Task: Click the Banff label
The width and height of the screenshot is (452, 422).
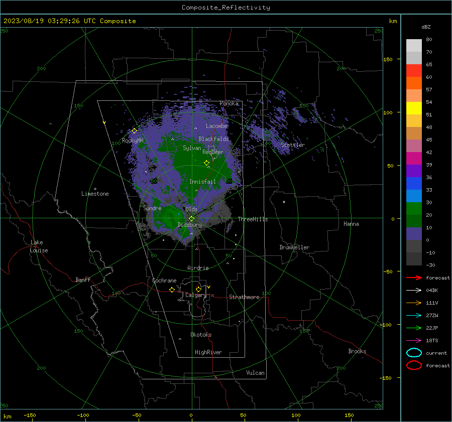Action: (x=83, y=279)
